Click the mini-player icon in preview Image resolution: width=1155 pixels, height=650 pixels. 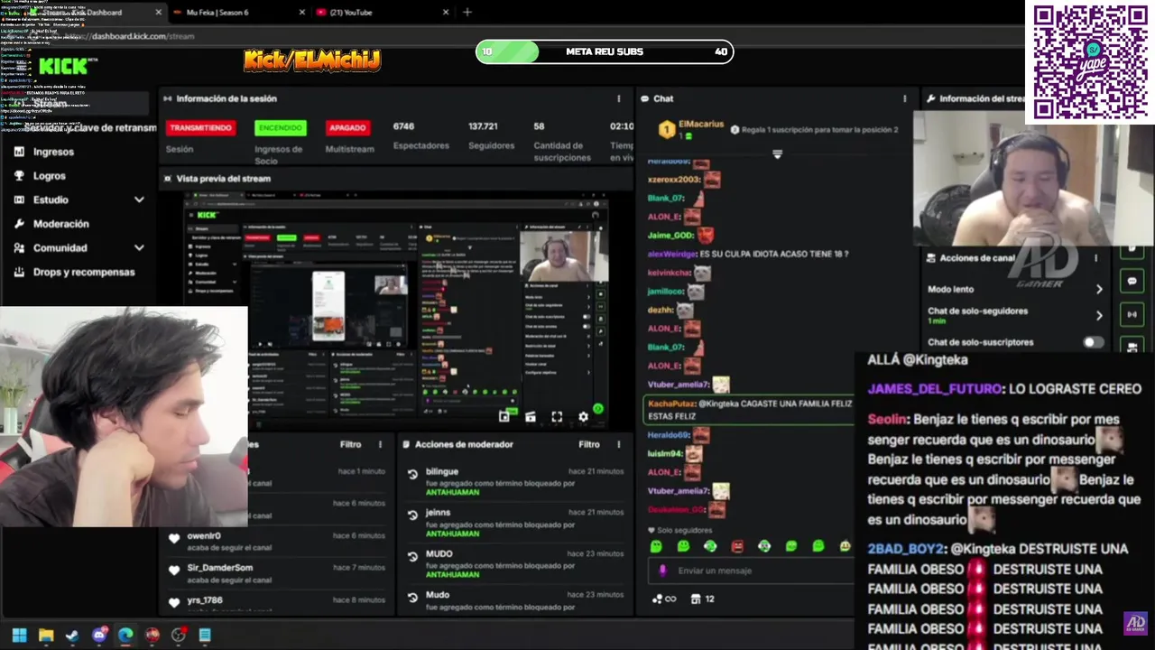pyautogui.click(x=504, y=416)
